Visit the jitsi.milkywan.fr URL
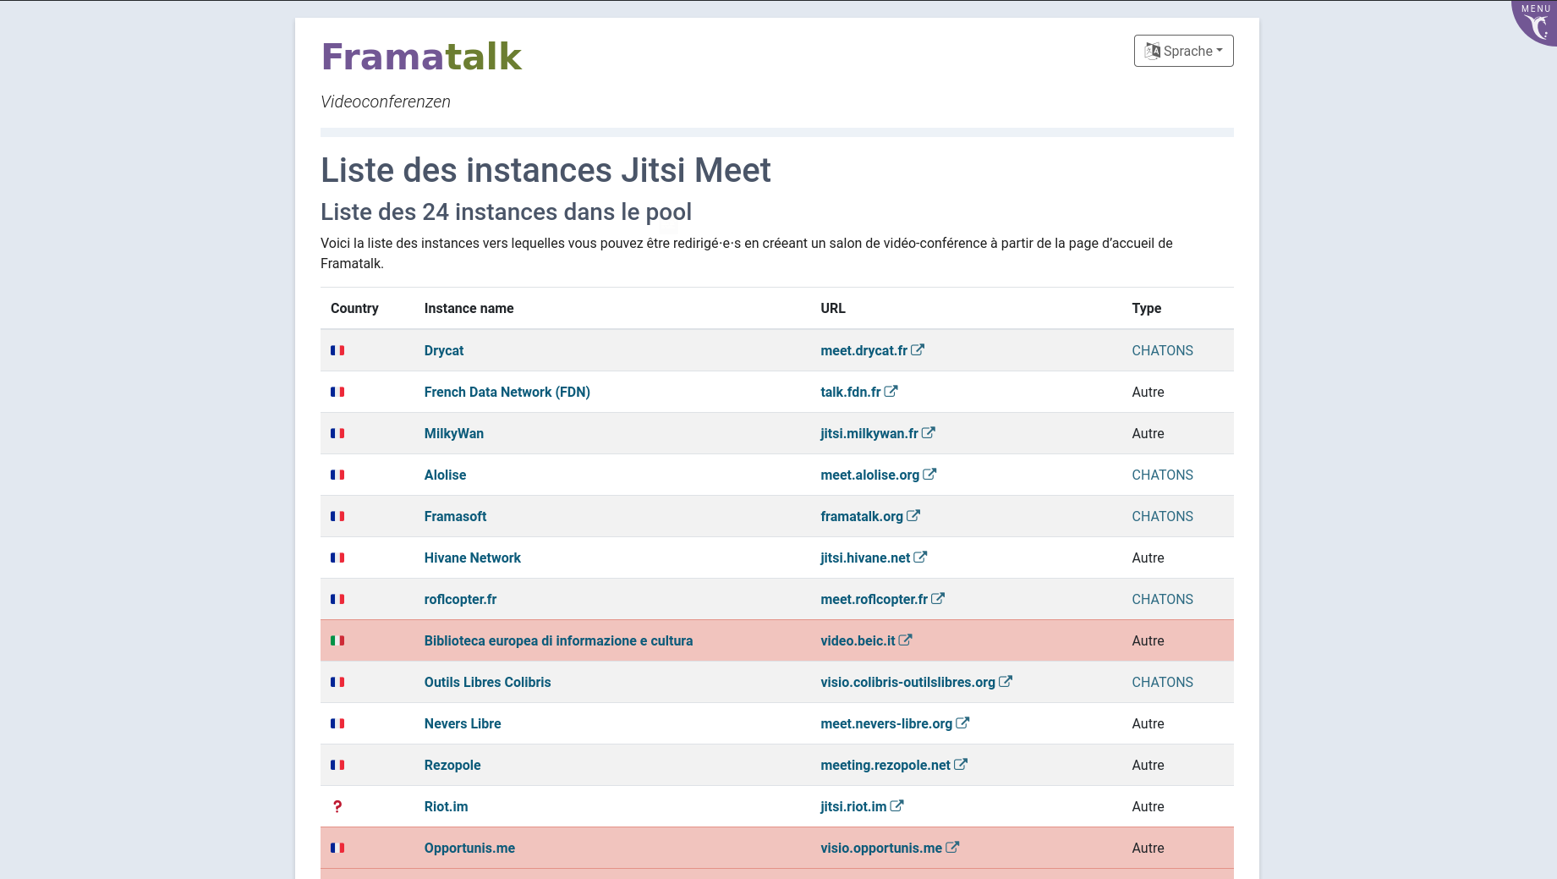Viewport: 1557px width, 879px height. [x=869, y=433]
